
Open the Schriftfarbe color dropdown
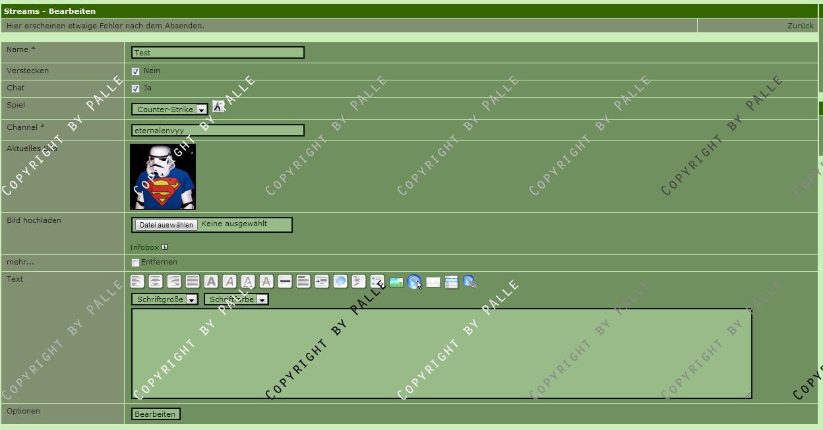(236, 299)
